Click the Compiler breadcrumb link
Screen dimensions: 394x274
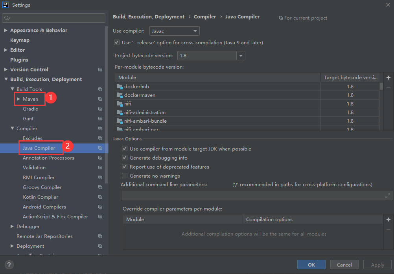205,17
